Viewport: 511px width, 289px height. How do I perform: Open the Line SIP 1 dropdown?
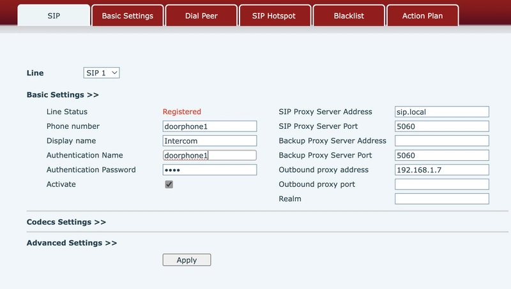[102, 73]
